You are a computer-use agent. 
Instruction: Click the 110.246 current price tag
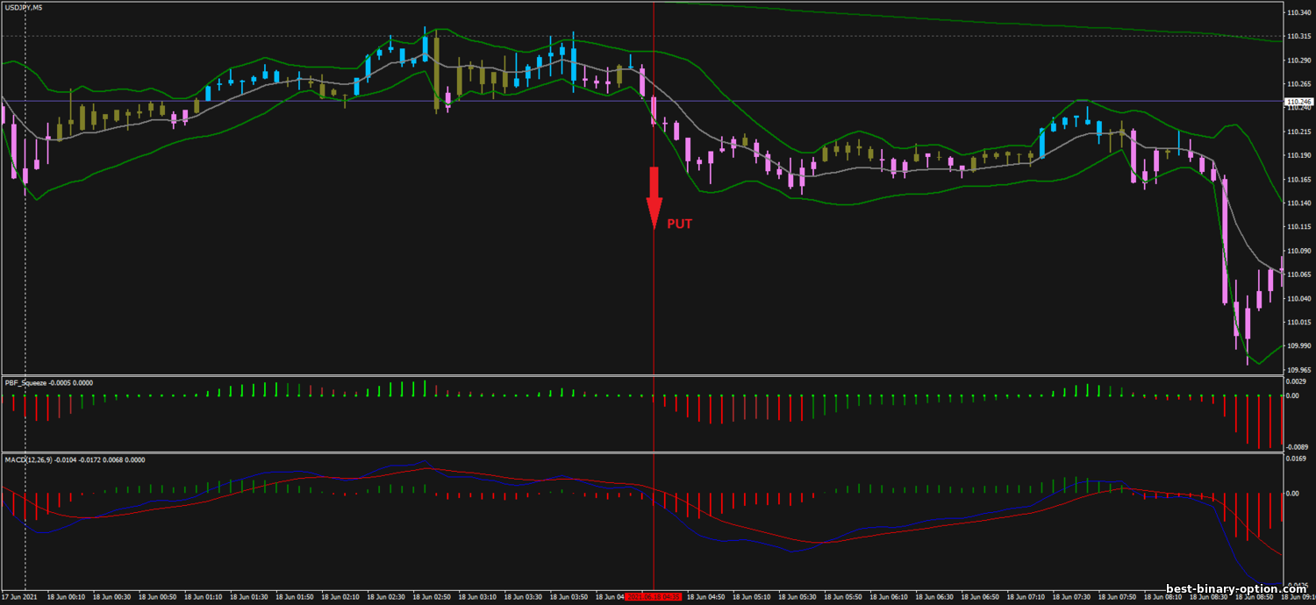coord(1298,102)
